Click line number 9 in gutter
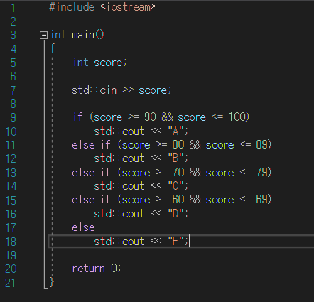This screenshot has height=302, width=314. click(13, 117)
